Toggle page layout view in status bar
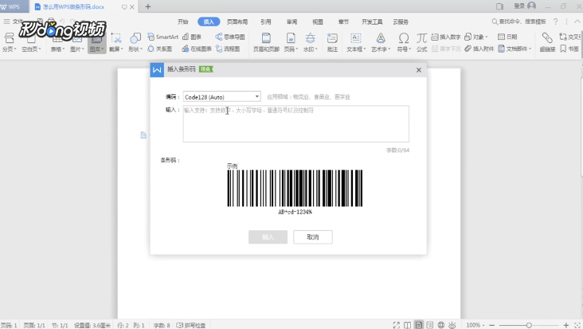 tap(419, 325)
